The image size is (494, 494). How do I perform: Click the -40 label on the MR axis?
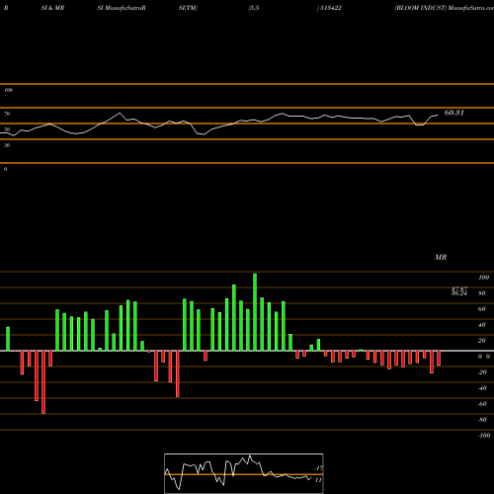[482, 388]
